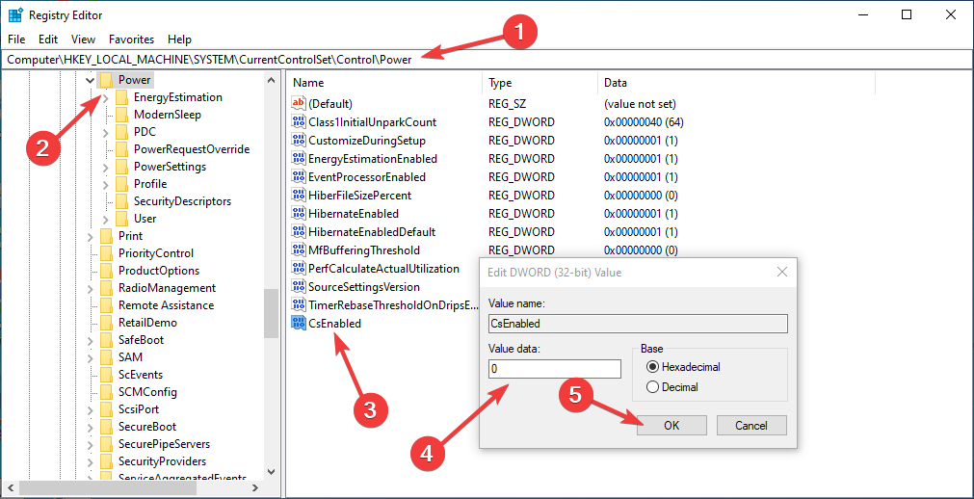Click the tree scrollbar down arrow
Screen dimensions: 974x499
point(271,472)
